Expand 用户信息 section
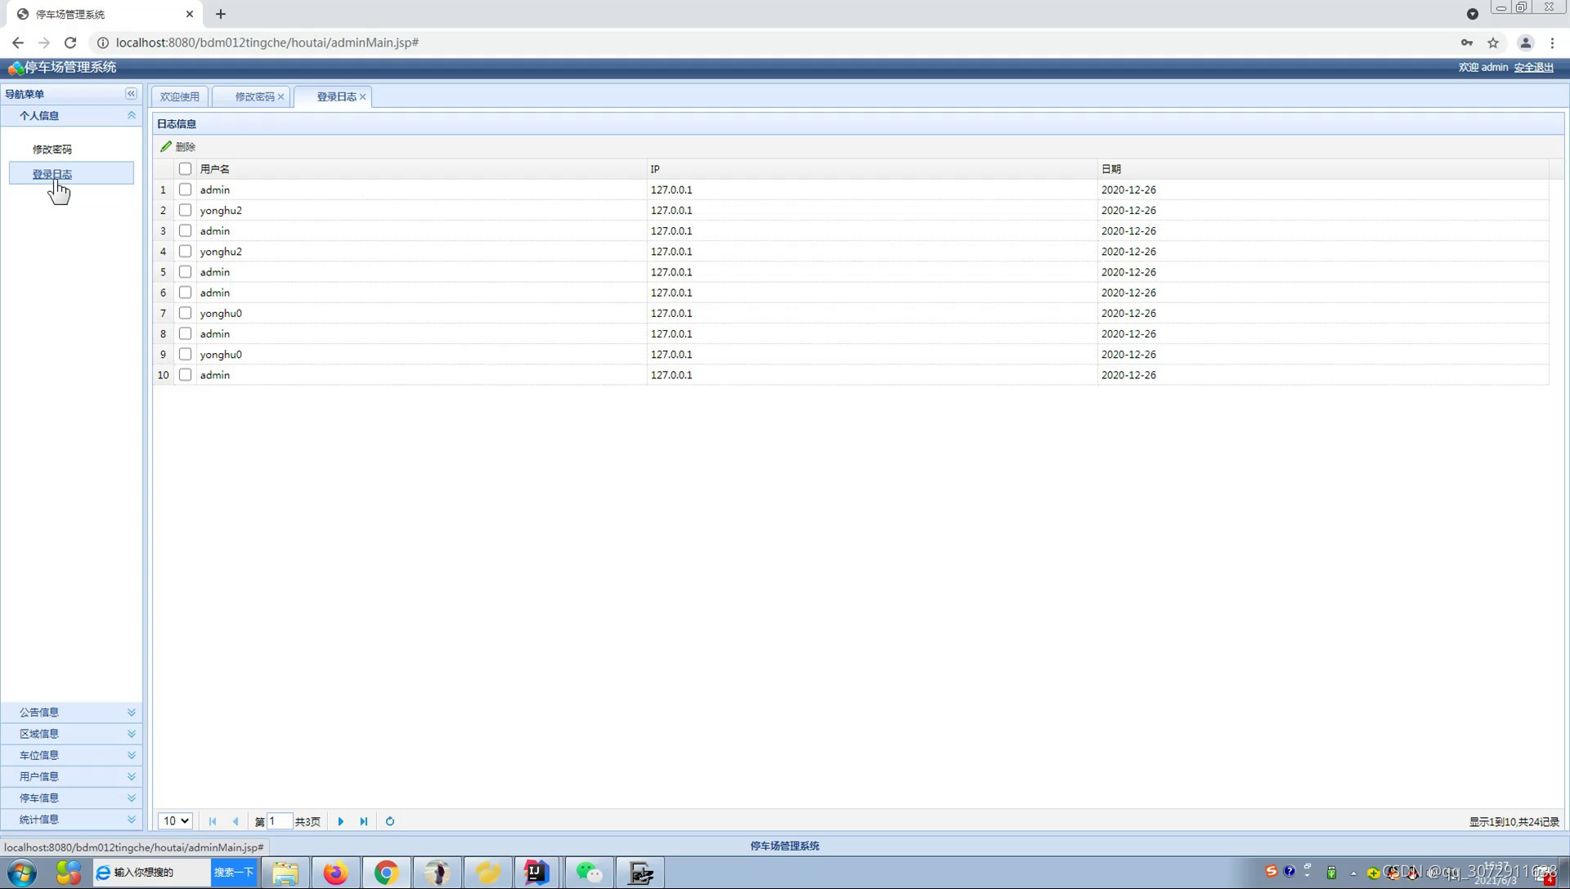This screenshot has height=889, width=1570. [71, 776]
